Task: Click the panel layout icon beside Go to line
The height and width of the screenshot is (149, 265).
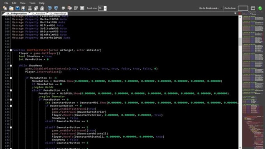Action: 253,8
